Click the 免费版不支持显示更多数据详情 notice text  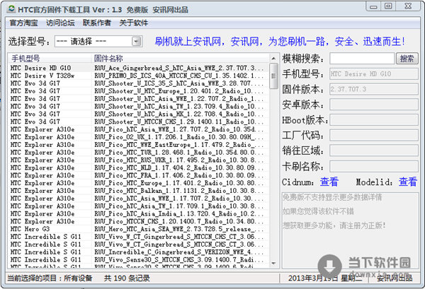click(x=332, y=197)
